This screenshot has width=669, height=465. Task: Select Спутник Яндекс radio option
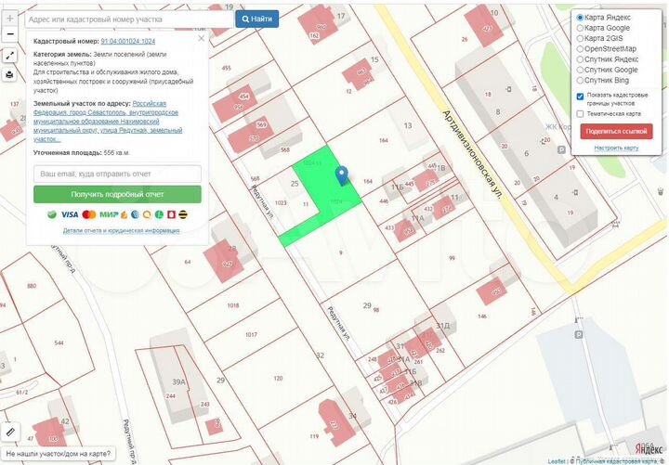tap(581, 59)
